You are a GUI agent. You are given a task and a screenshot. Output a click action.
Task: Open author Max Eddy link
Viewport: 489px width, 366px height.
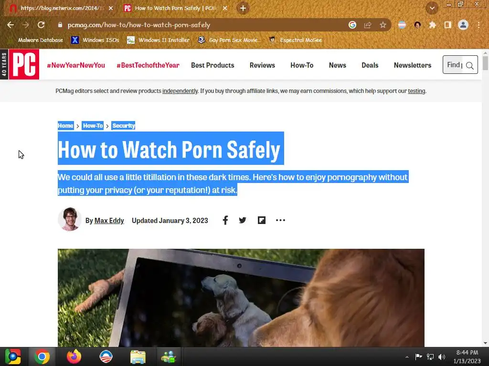pos(109,220)
